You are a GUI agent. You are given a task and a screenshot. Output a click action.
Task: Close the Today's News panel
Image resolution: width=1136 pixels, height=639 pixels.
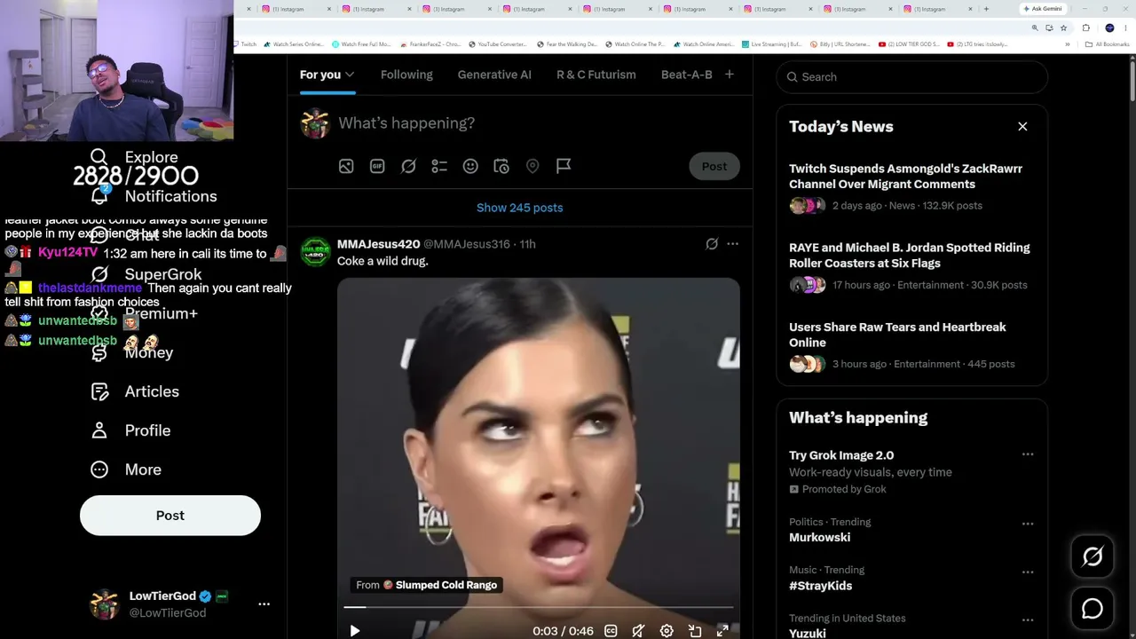point(1022,127)
